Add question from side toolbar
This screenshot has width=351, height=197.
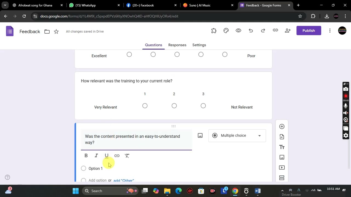point(282,126)
